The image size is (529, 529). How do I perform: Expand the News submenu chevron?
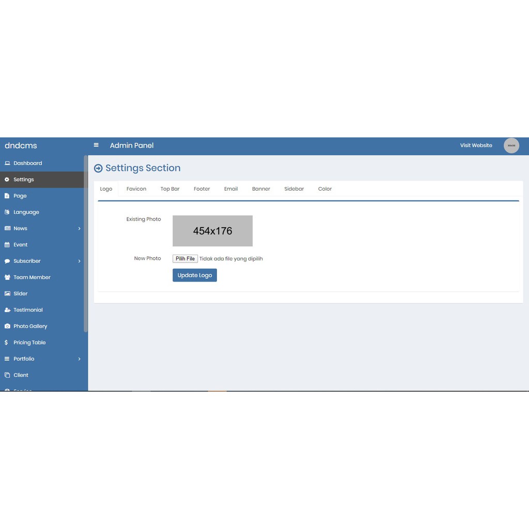pos(79,228)
